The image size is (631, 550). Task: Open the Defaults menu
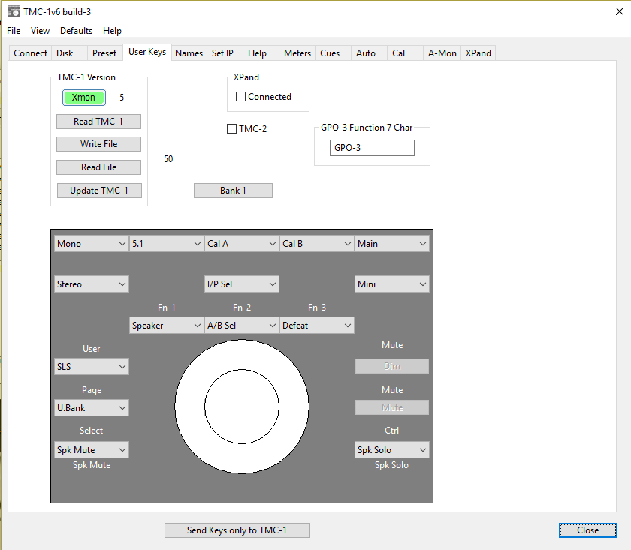coord(76,31)
